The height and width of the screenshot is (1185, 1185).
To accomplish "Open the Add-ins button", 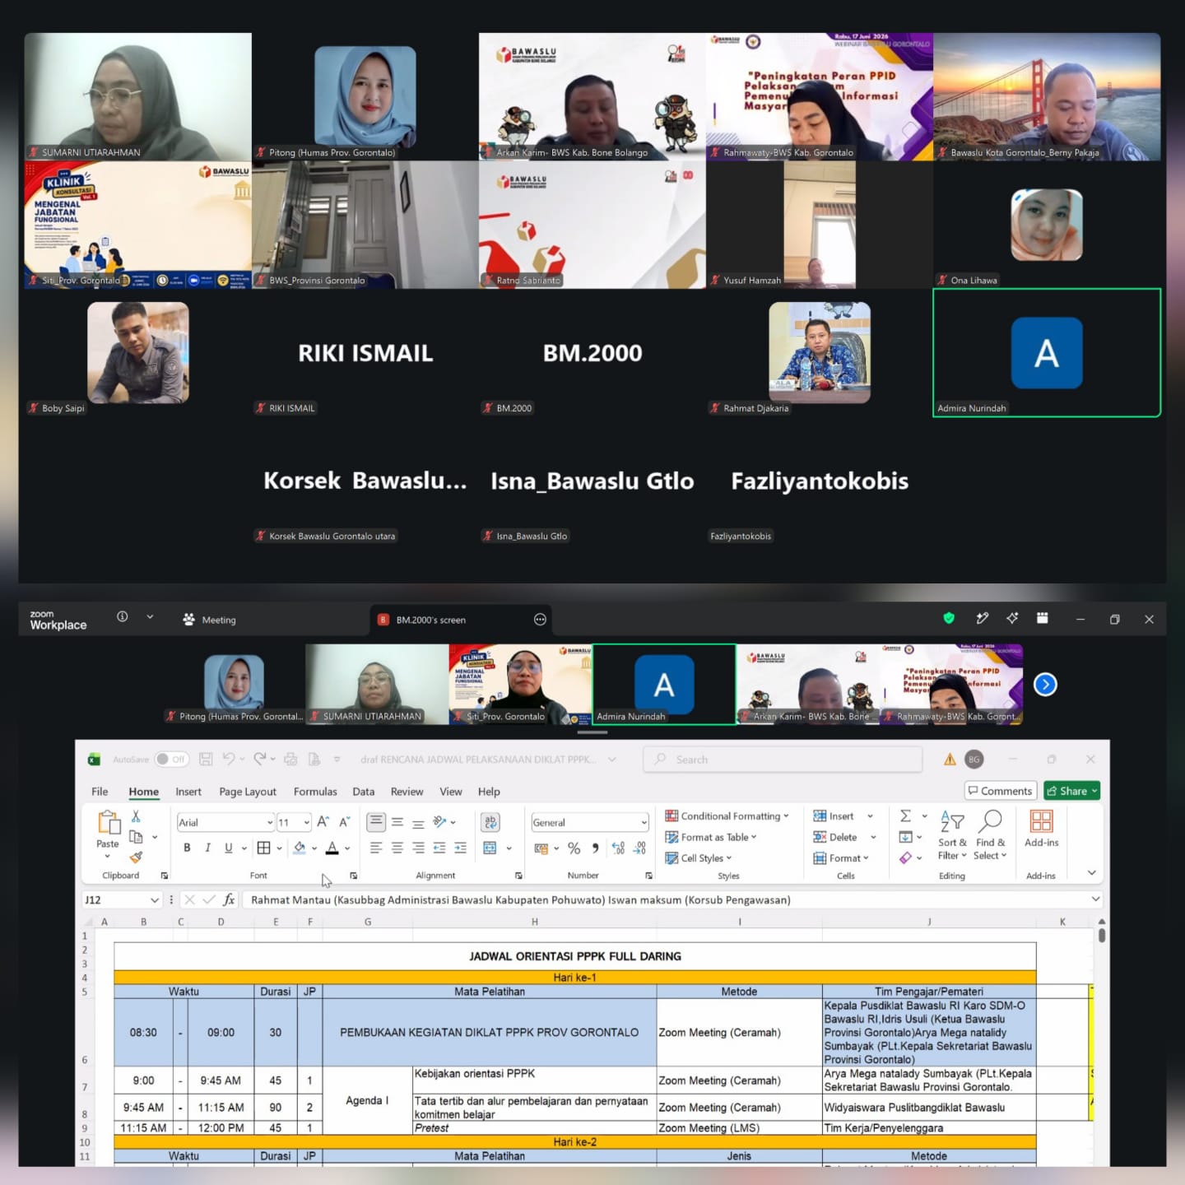I will [1041, 828].
